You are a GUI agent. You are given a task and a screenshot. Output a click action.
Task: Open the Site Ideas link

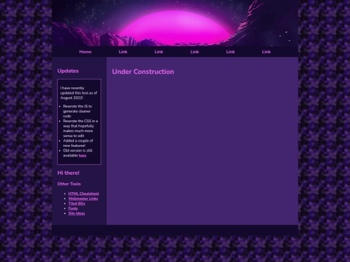pos(76,213)
